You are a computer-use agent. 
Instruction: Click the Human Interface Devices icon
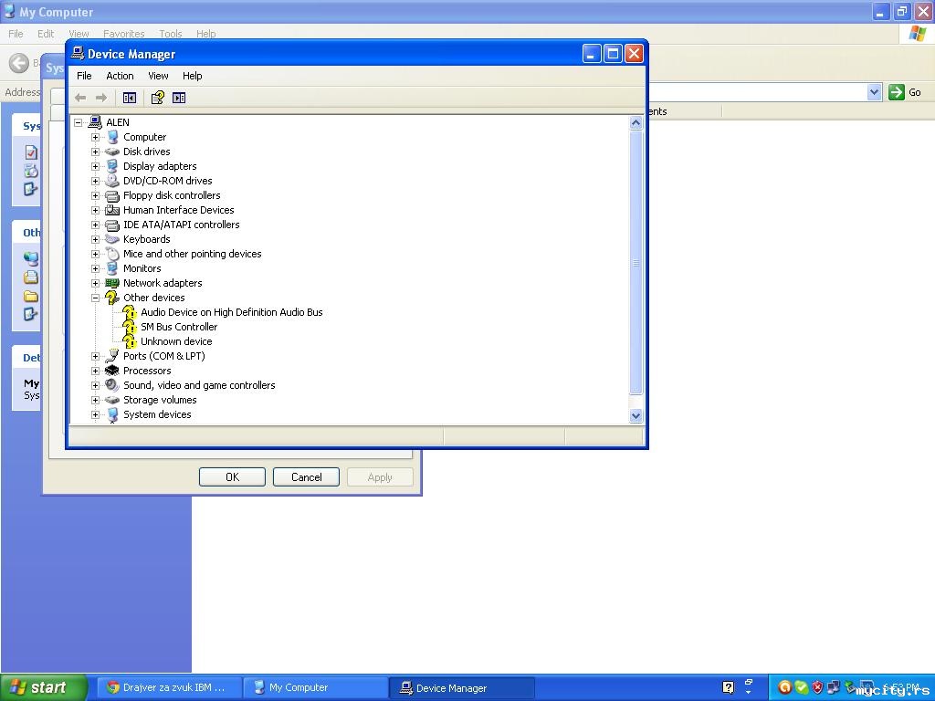tap(112, 210)
